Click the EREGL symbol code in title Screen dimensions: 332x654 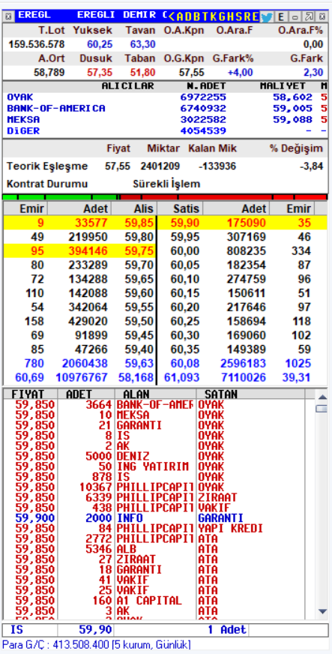coord(34,16)
